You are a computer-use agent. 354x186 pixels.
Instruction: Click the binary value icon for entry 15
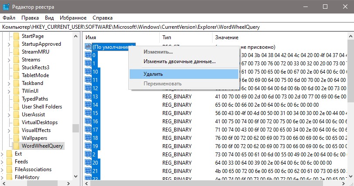88,113
